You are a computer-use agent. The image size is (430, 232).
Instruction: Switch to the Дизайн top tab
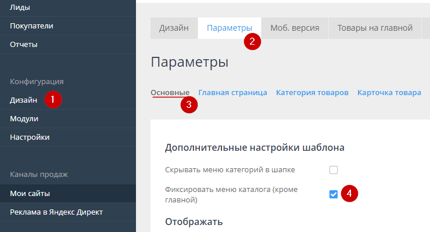174,28
